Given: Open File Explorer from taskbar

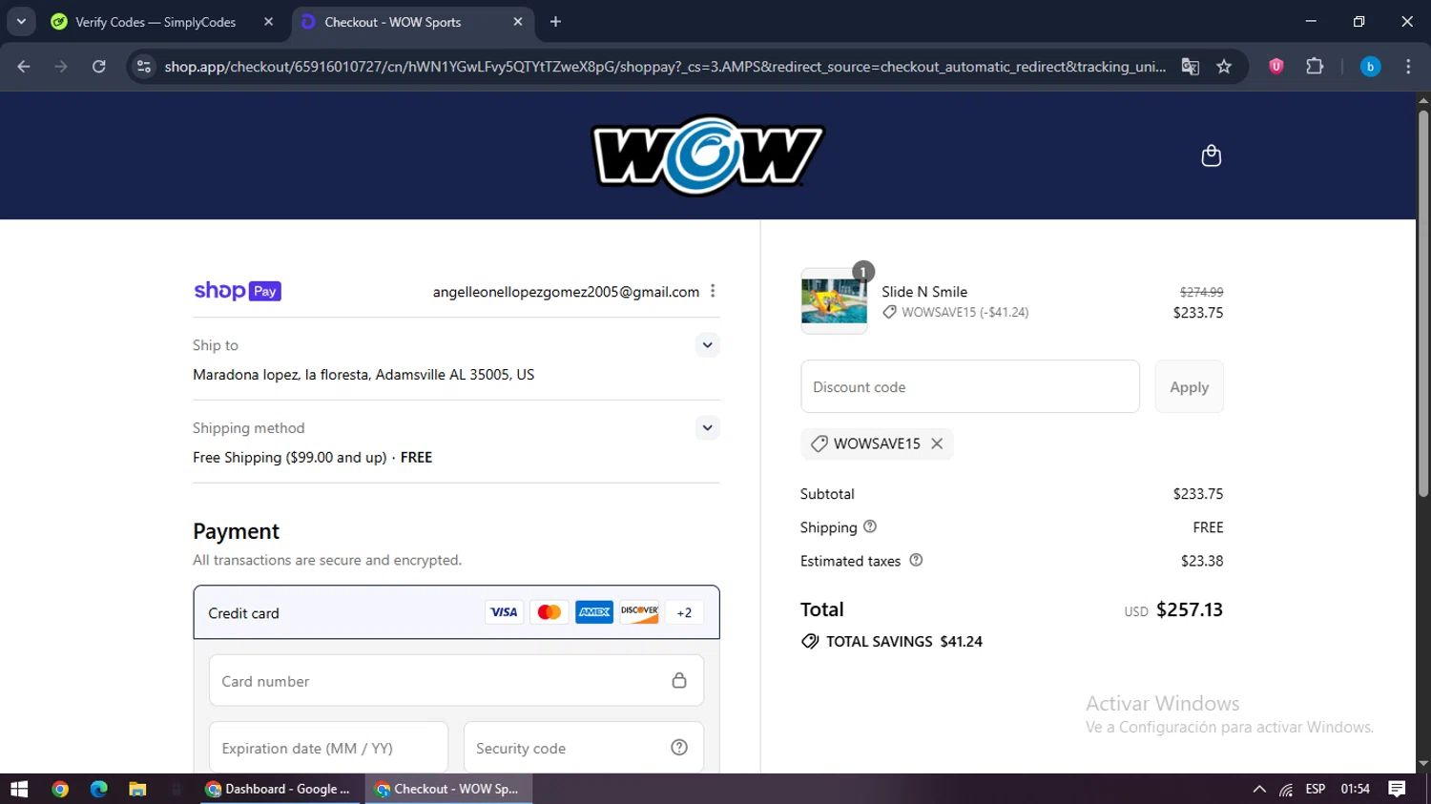Looking at the screenshot, I should tap(137, 789).
